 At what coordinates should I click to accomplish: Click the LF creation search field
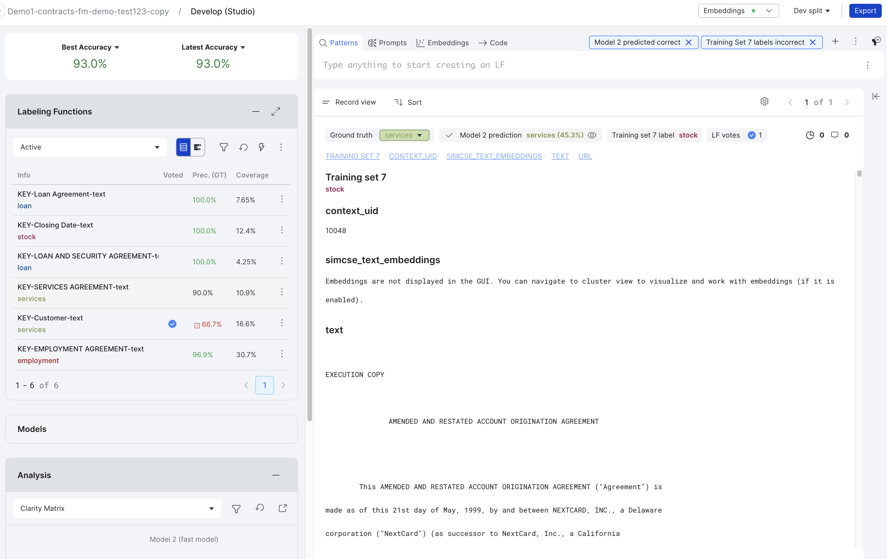tap(589, 65)
